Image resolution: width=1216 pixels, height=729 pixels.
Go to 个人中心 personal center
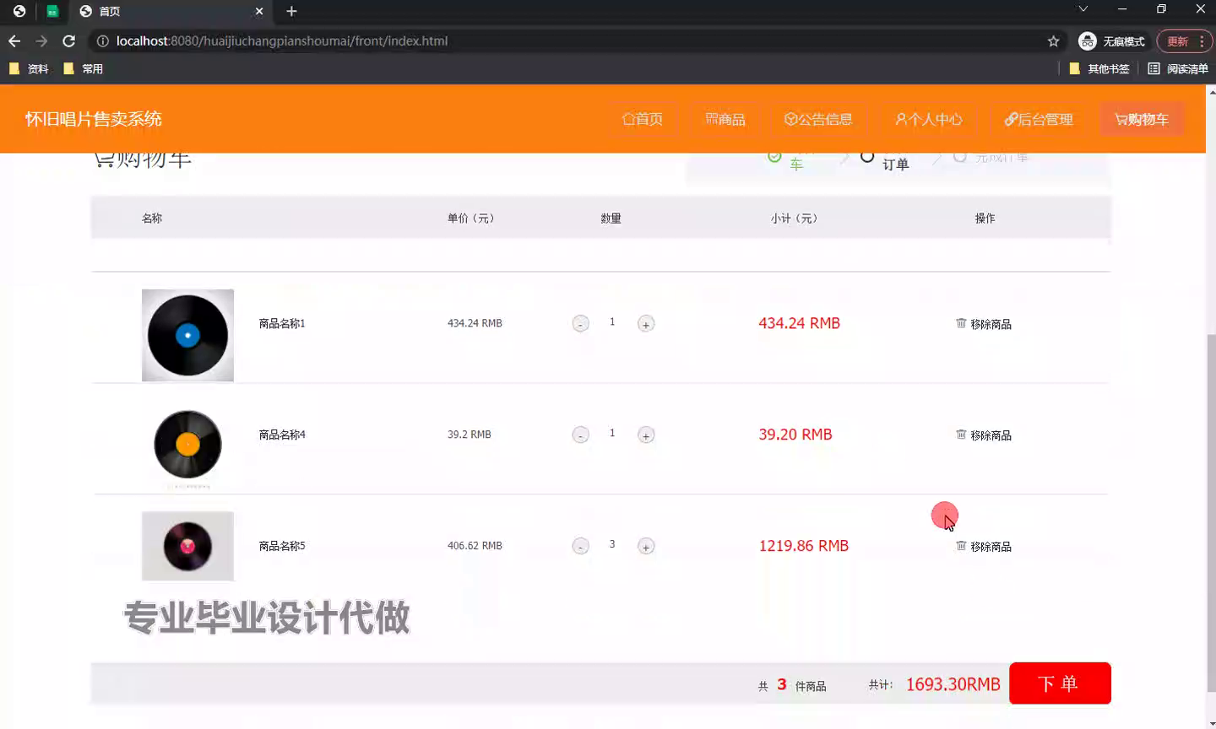[928, 119]
